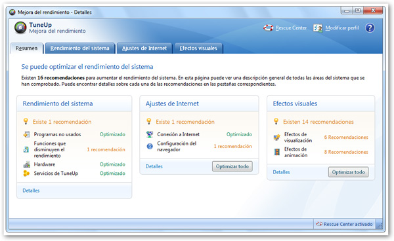Click the Funciones que disminuyen el rendimiento icon
This screenshot has width=394, height=241.
(26, 149)
